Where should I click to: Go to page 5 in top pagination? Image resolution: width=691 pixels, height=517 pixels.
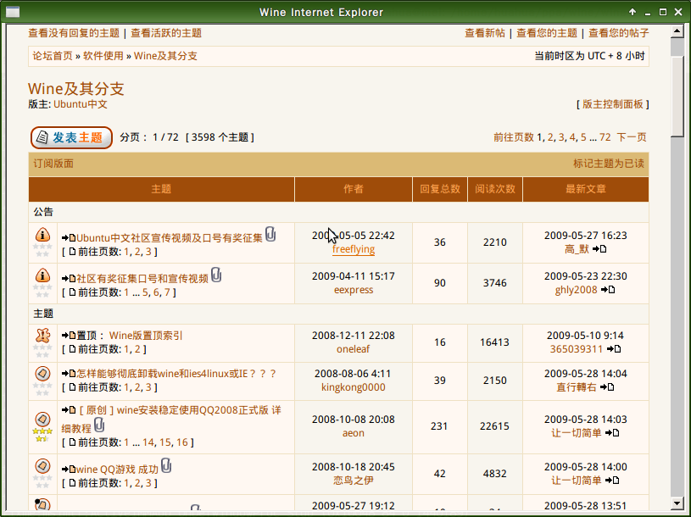tap(583, 137)
